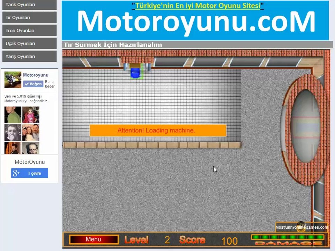Click the man in suit friend photo
The width and height of the screenshot is (335, 251).
pyautogui.click(x=13, y=148)
